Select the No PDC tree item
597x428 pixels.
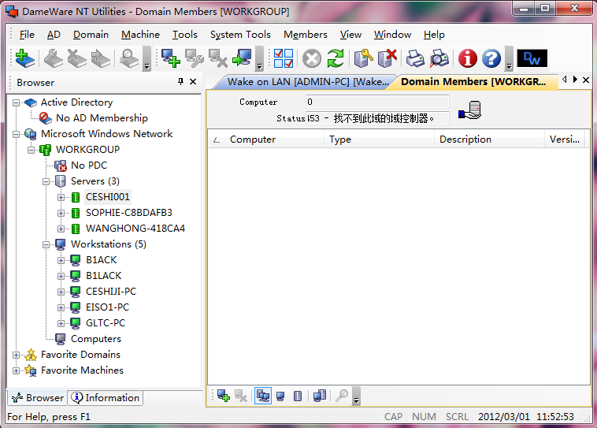89,166
